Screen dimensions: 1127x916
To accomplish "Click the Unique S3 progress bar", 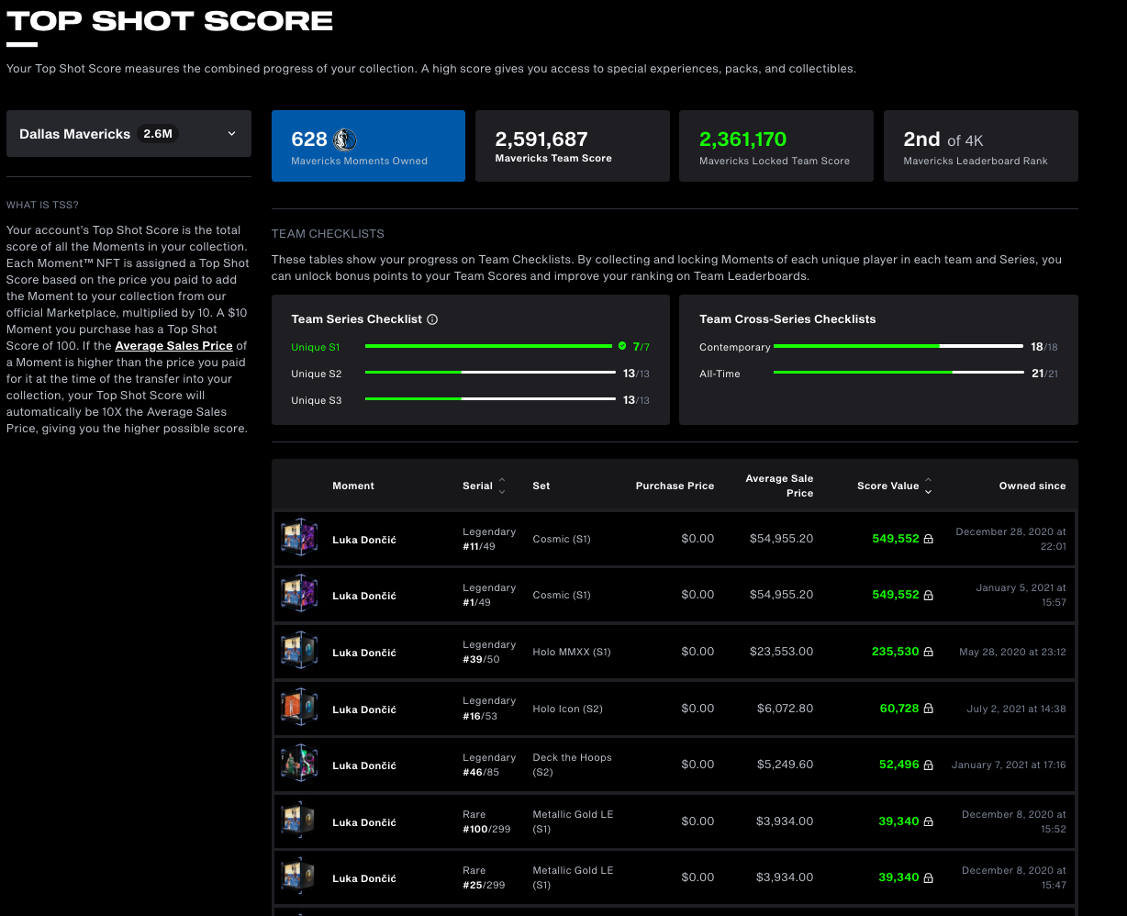I will [490, 399].
